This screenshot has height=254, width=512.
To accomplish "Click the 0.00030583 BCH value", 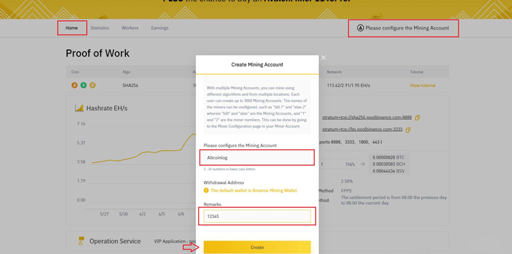I will pos(388,164).
